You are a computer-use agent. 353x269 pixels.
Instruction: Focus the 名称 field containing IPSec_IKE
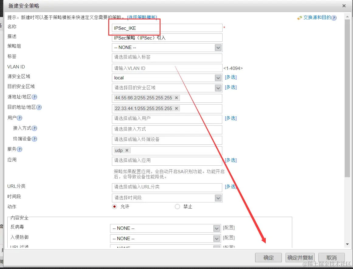click(167, 28)
